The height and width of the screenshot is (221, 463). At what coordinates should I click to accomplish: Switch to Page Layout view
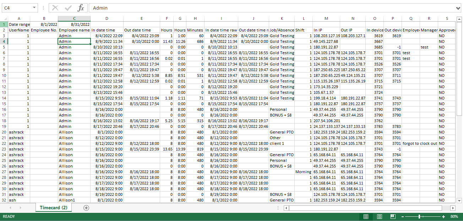pyautogui.click(x=379, y=216)
